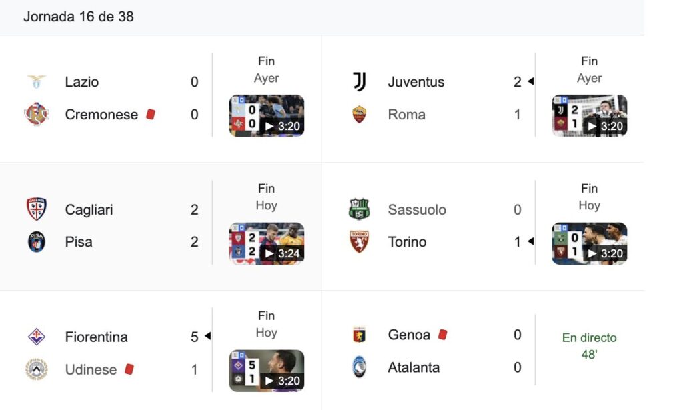
Task: Click the Udinese team crest
Action: click(x=37, y=369)
